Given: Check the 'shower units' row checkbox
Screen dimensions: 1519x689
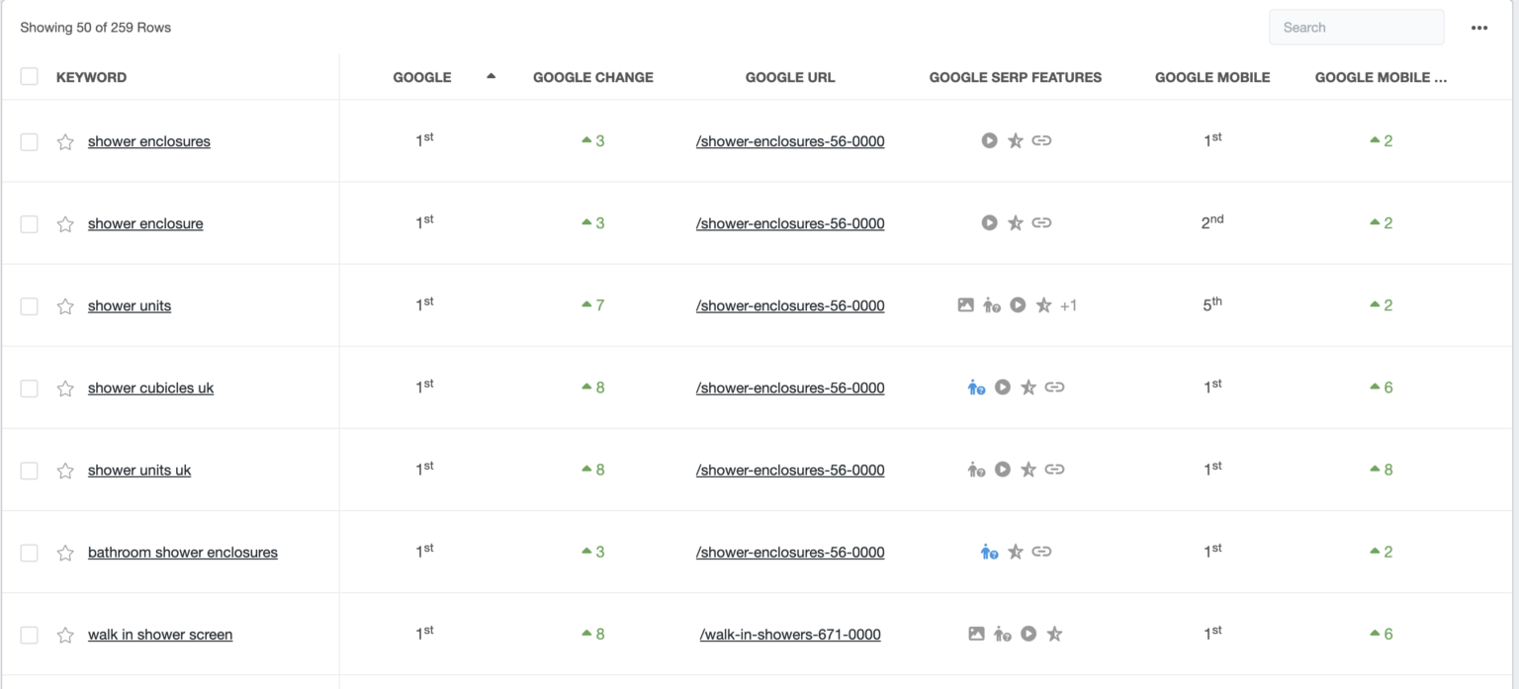Looking at the screenshot, I should coord(30,306).
